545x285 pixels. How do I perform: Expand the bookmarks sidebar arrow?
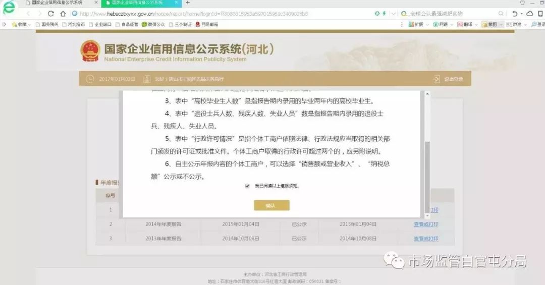pos(4,24)
